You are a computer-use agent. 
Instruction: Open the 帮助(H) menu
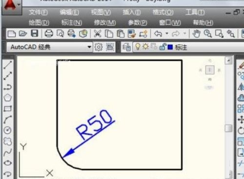click(x=203, y=22)
